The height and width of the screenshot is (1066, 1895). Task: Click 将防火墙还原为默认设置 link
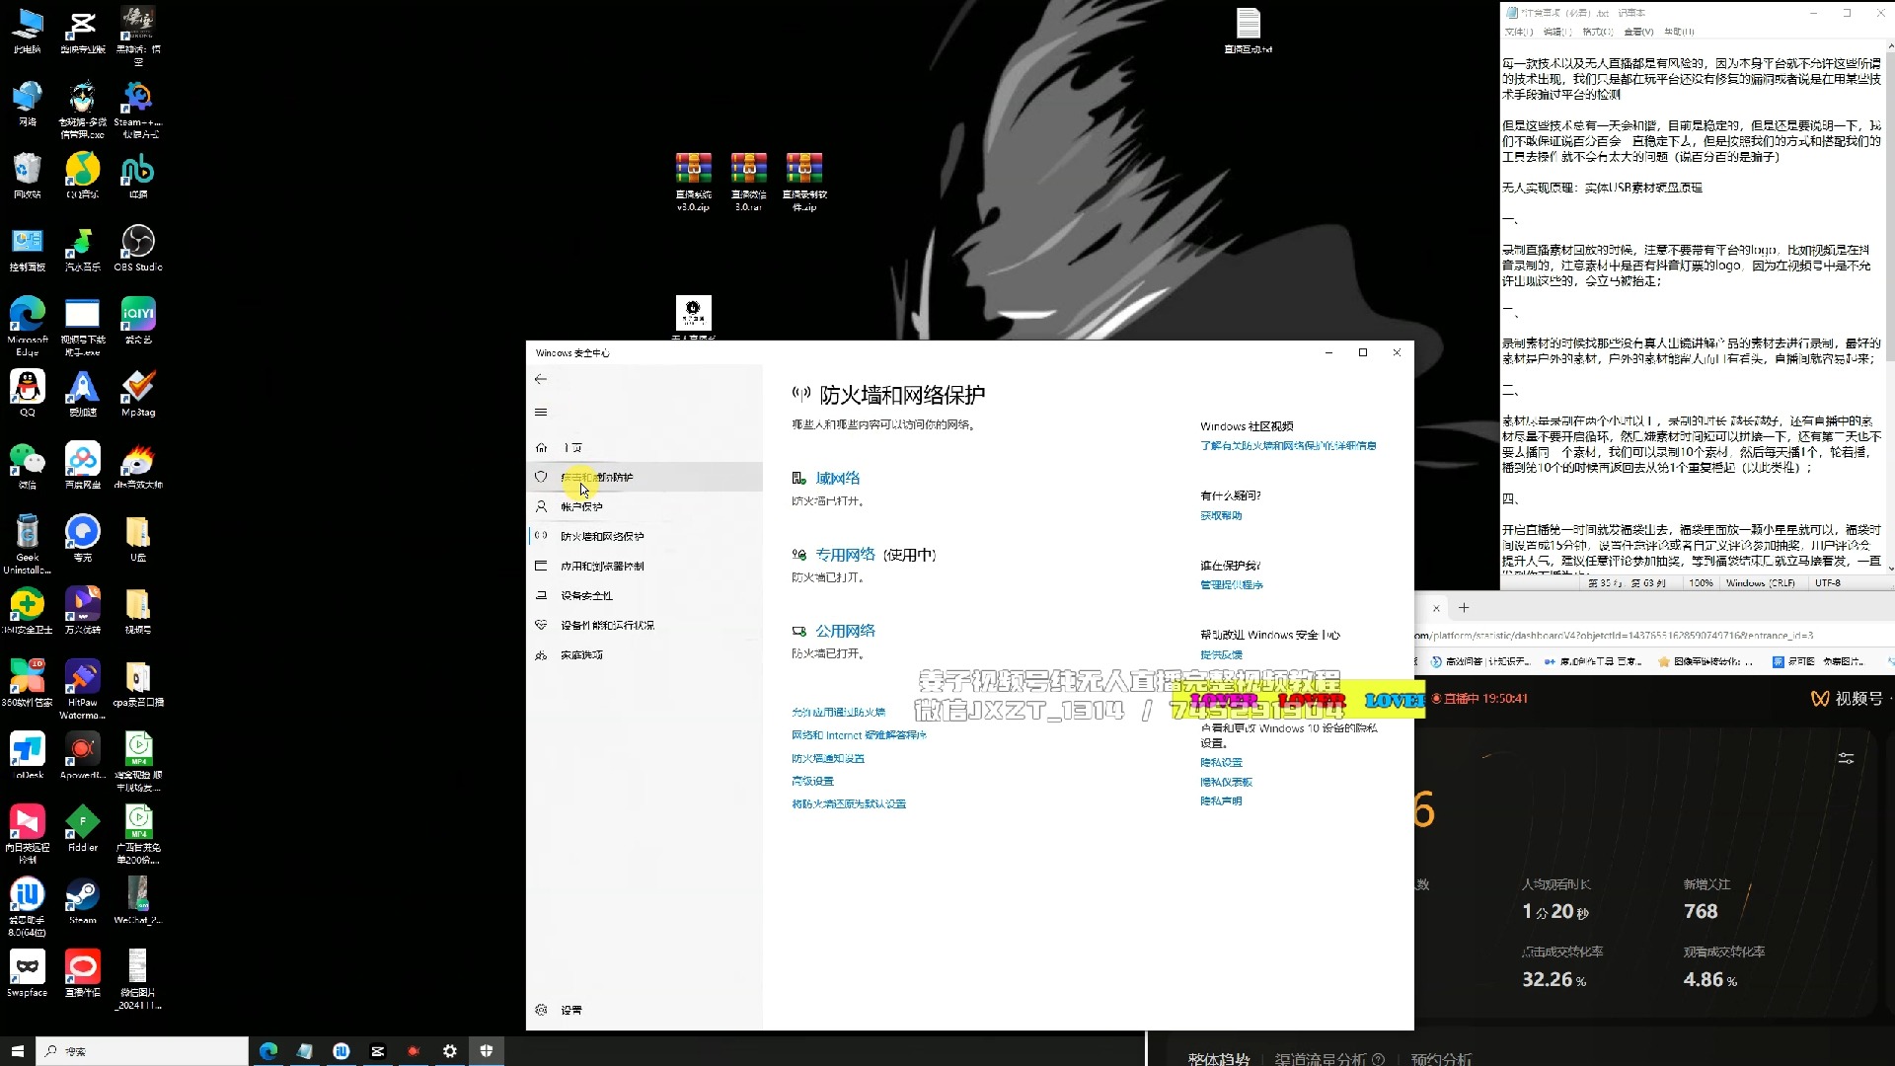click(849, 803)
